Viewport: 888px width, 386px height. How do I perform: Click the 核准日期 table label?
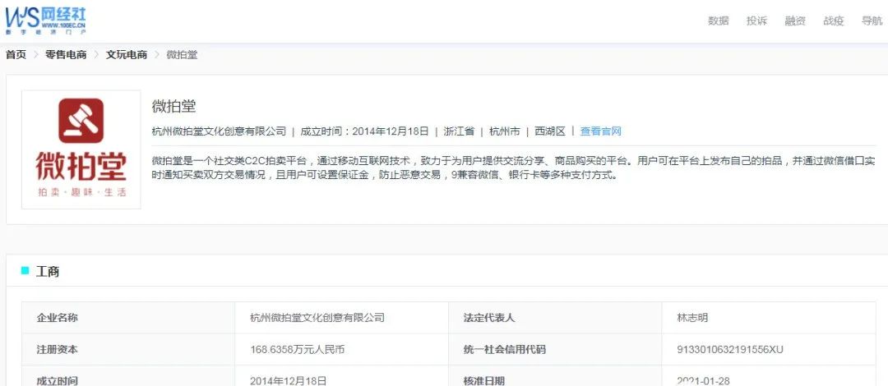pyautogui.click(x=484, y=381)
